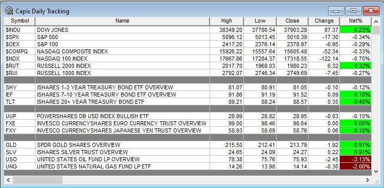Click the DOW JONES name cell
The height and width of the screenshot is (188, 384).
(123, 30)
